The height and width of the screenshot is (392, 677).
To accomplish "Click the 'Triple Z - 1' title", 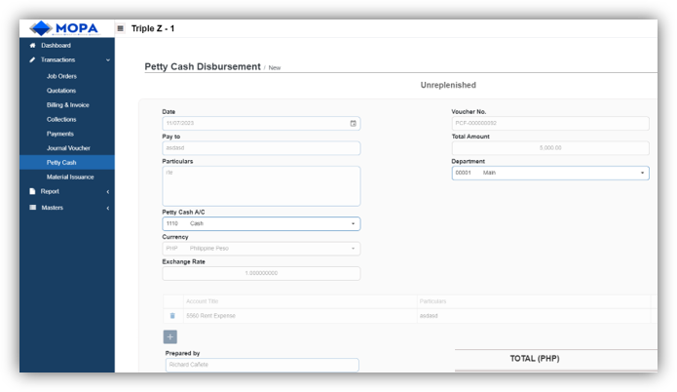I will coord(153,28).
